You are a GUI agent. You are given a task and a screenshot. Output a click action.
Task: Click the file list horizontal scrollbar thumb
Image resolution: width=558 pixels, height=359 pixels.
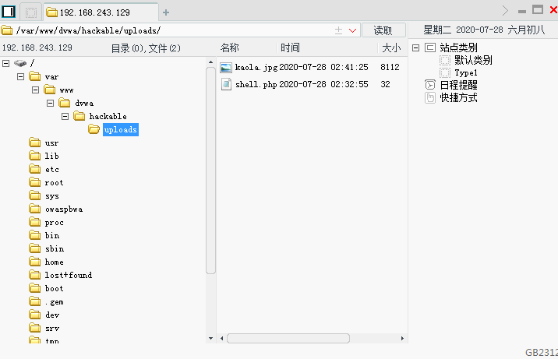click(x=288, y=339)
